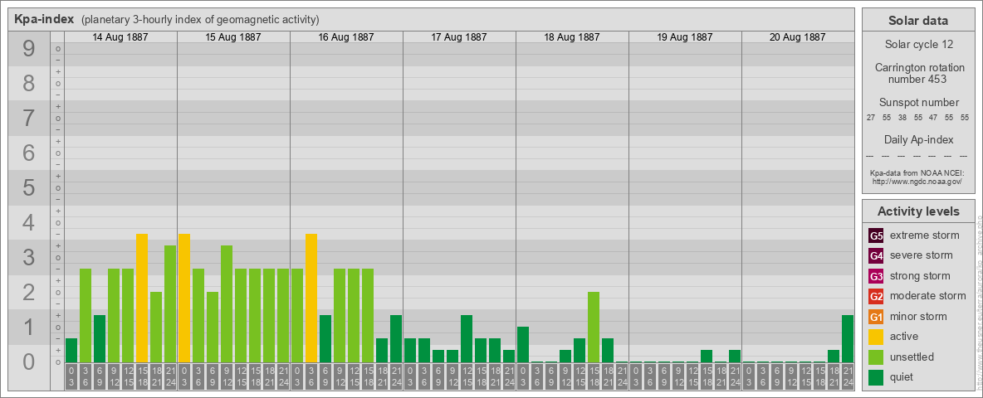
Task: Click the light green 15-18h bar on 18 Aug
Action: (x=593, y=328)
